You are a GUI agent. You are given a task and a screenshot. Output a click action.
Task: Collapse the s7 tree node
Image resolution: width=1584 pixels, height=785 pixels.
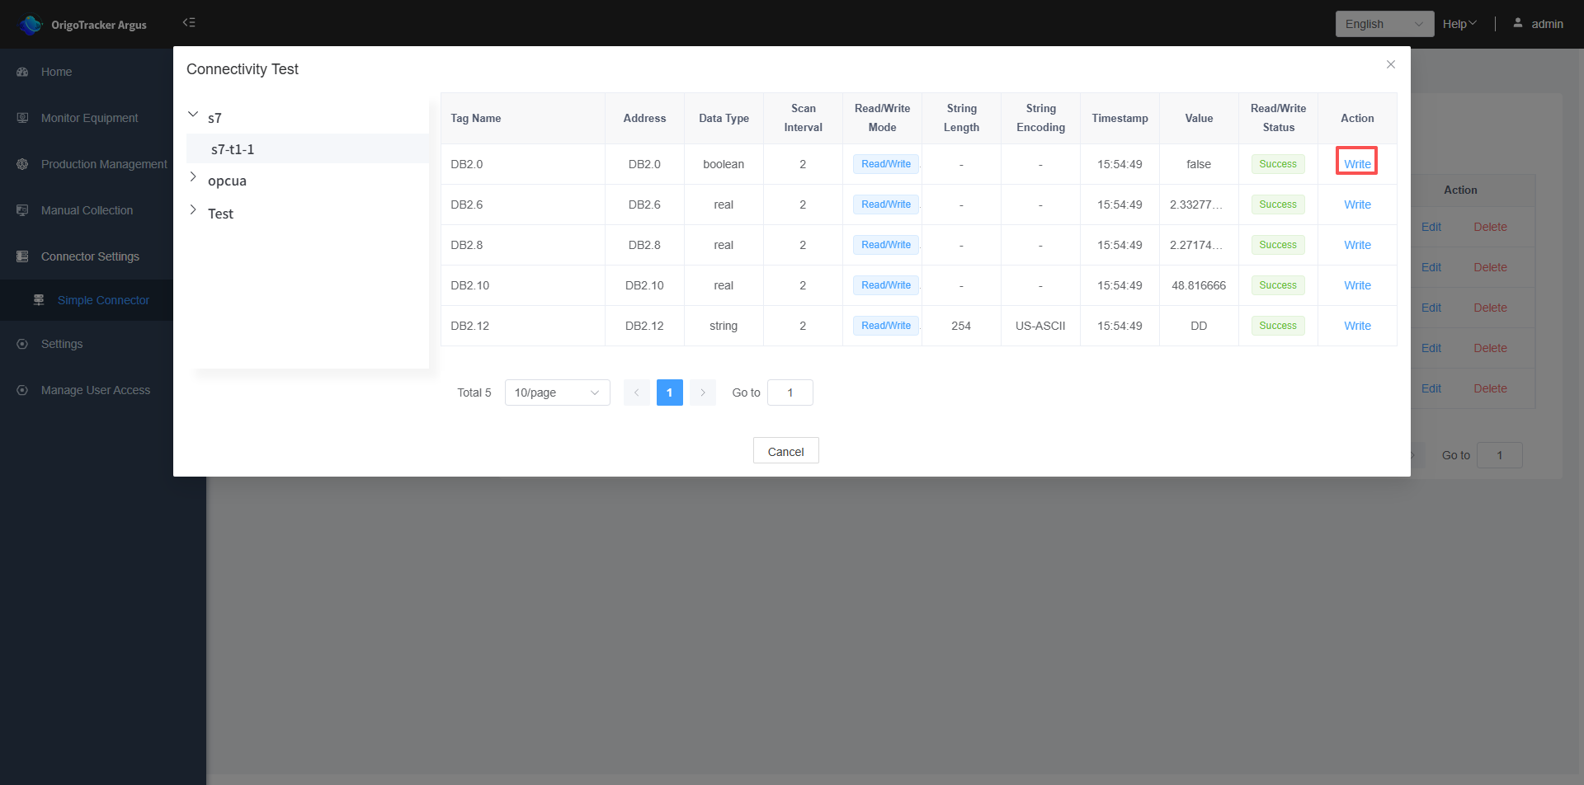pos(193,115)
